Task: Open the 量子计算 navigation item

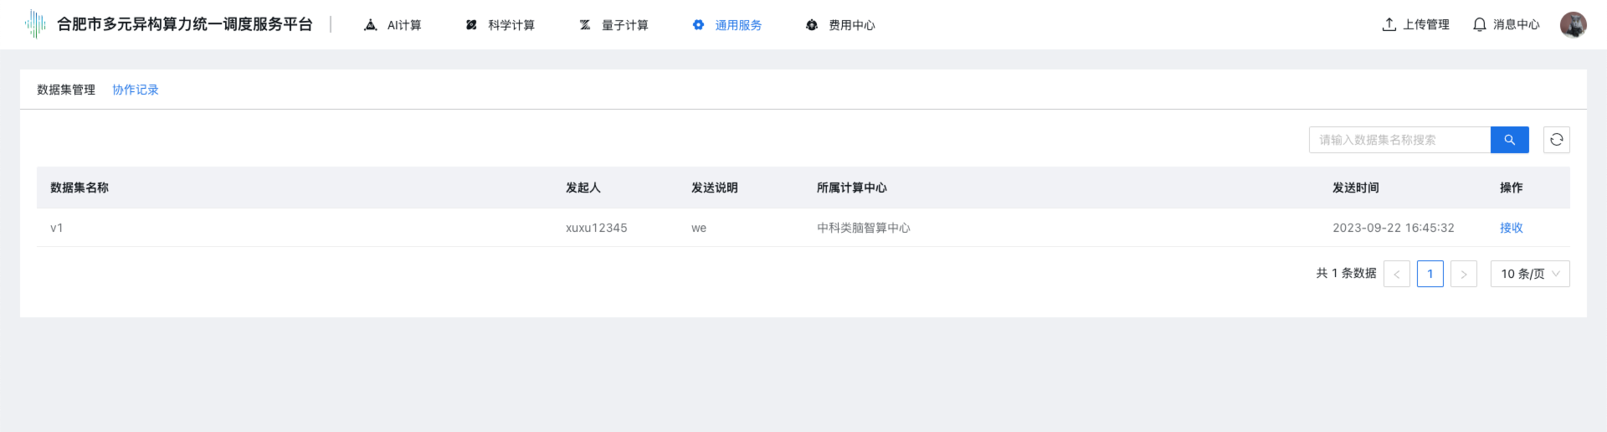Action: [x=614, y=25]
